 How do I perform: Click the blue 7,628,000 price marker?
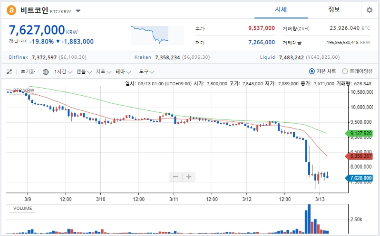coord(359,178)
